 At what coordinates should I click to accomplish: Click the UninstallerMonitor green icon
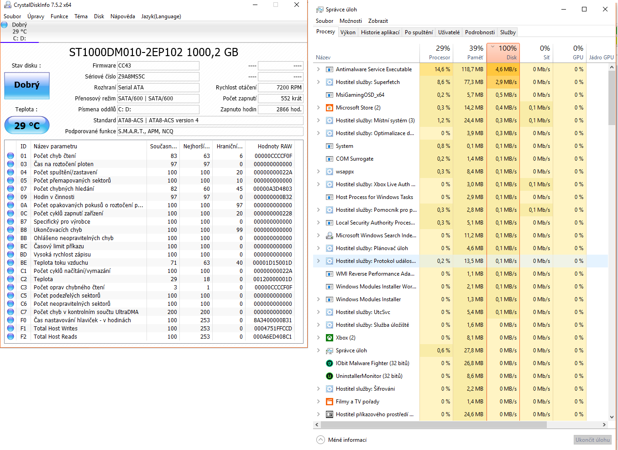click(x=329, y=376)
